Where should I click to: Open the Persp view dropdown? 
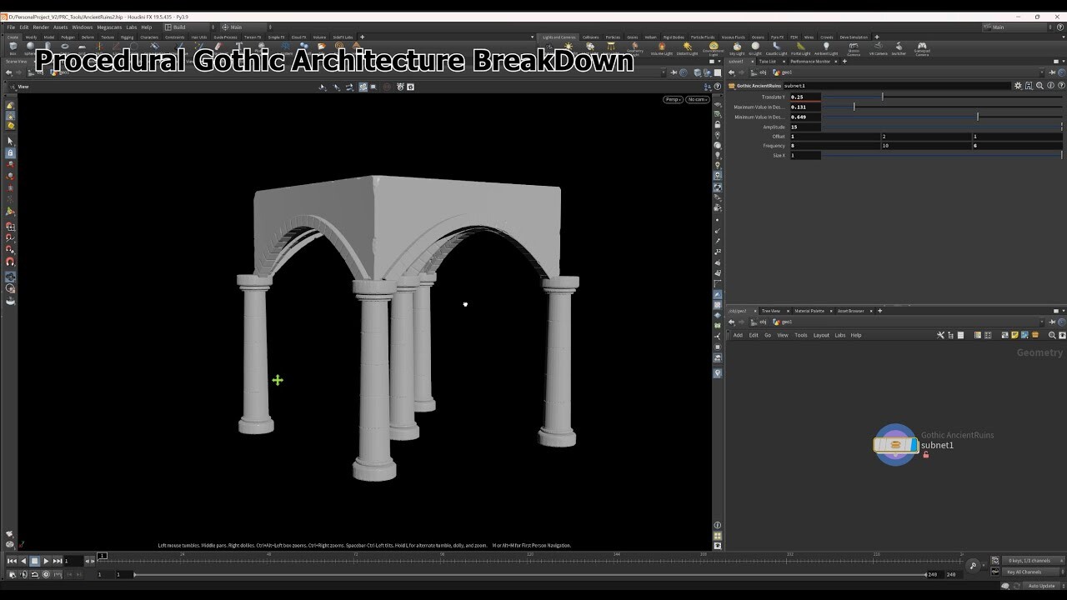pos(672,99)
